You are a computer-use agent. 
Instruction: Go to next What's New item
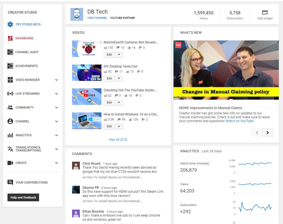tap(268, 133)
